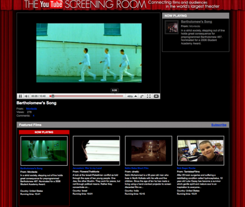245x207 pixels.
Task: Click the main video frame of walking figures
Action: 89,53
